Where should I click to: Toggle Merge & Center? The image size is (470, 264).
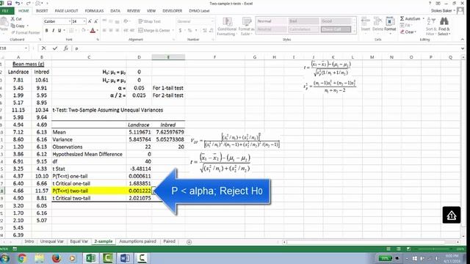tap(154, 30)
